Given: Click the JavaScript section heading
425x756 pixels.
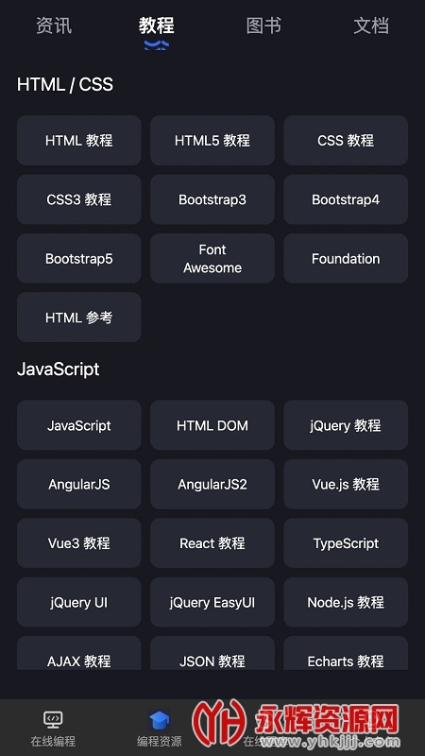Looking at the screenshot, I should (x=59, y=369).
